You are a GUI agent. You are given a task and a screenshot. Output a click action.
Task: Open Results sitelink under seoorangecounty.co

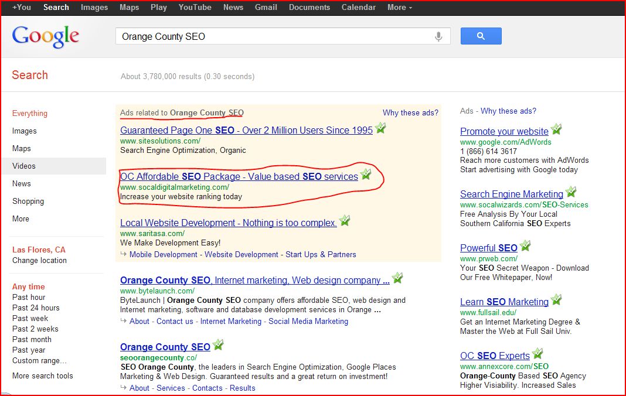(x=242, y=388)
